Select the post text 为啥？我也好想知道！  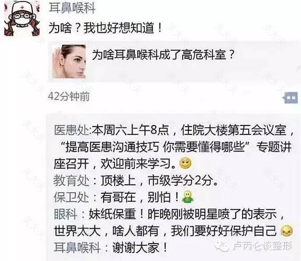coord(106,28)
